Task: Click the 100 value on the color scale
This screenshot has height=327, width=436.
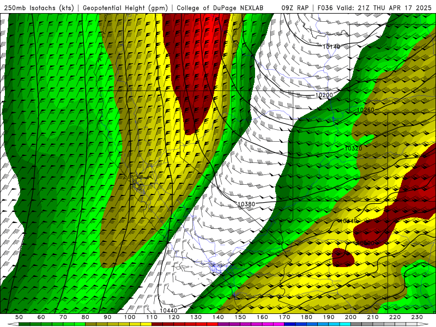Action: click(130, 317)
